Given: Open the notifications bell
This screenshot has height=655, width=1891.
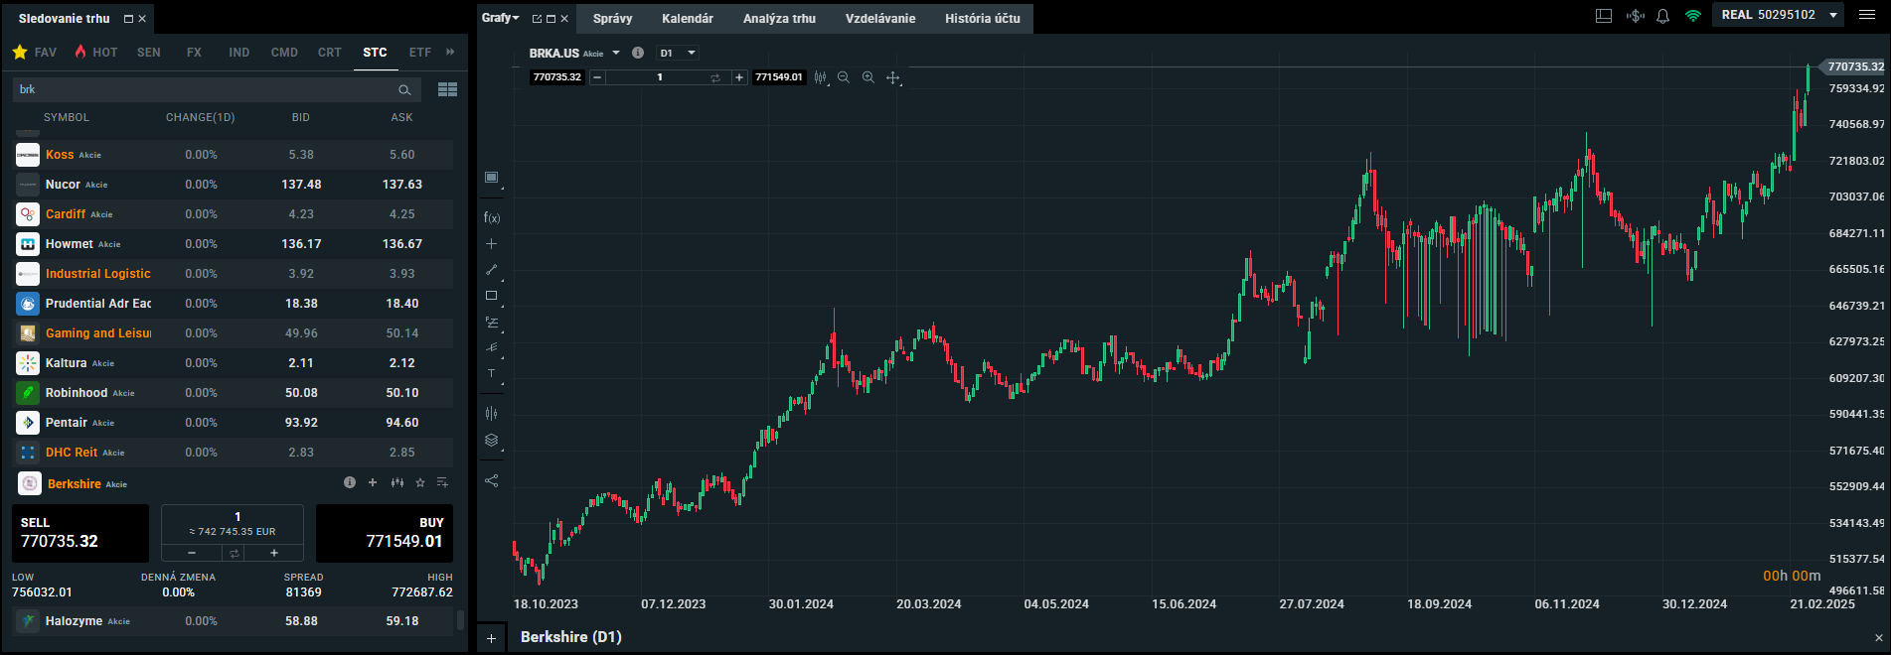Looking at the screenshot, I should [1662, 16].
